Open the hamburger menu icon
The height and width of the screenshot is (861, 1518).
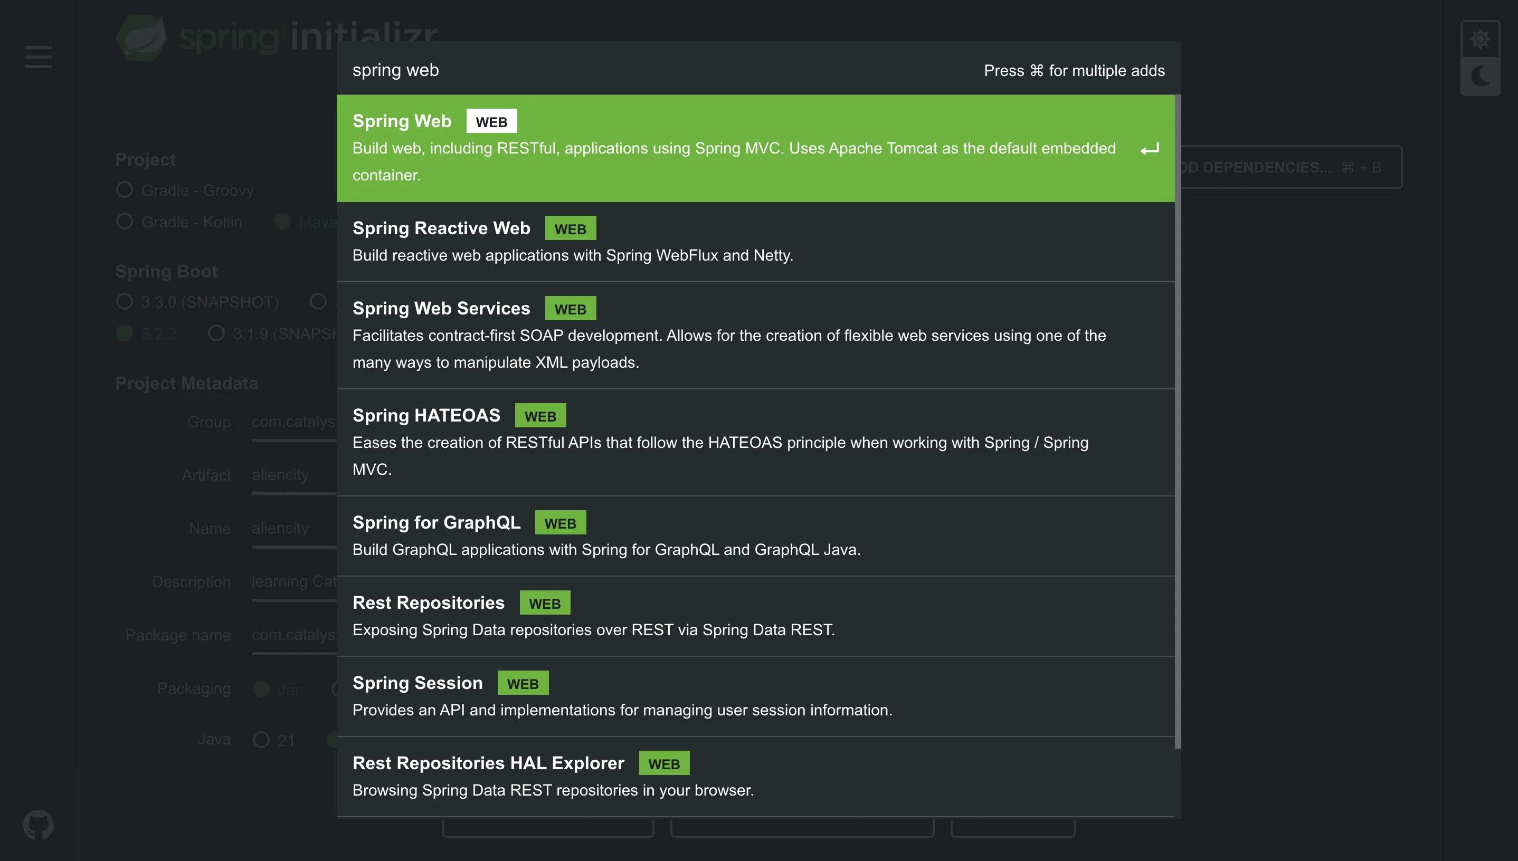(x=39, y=58)
